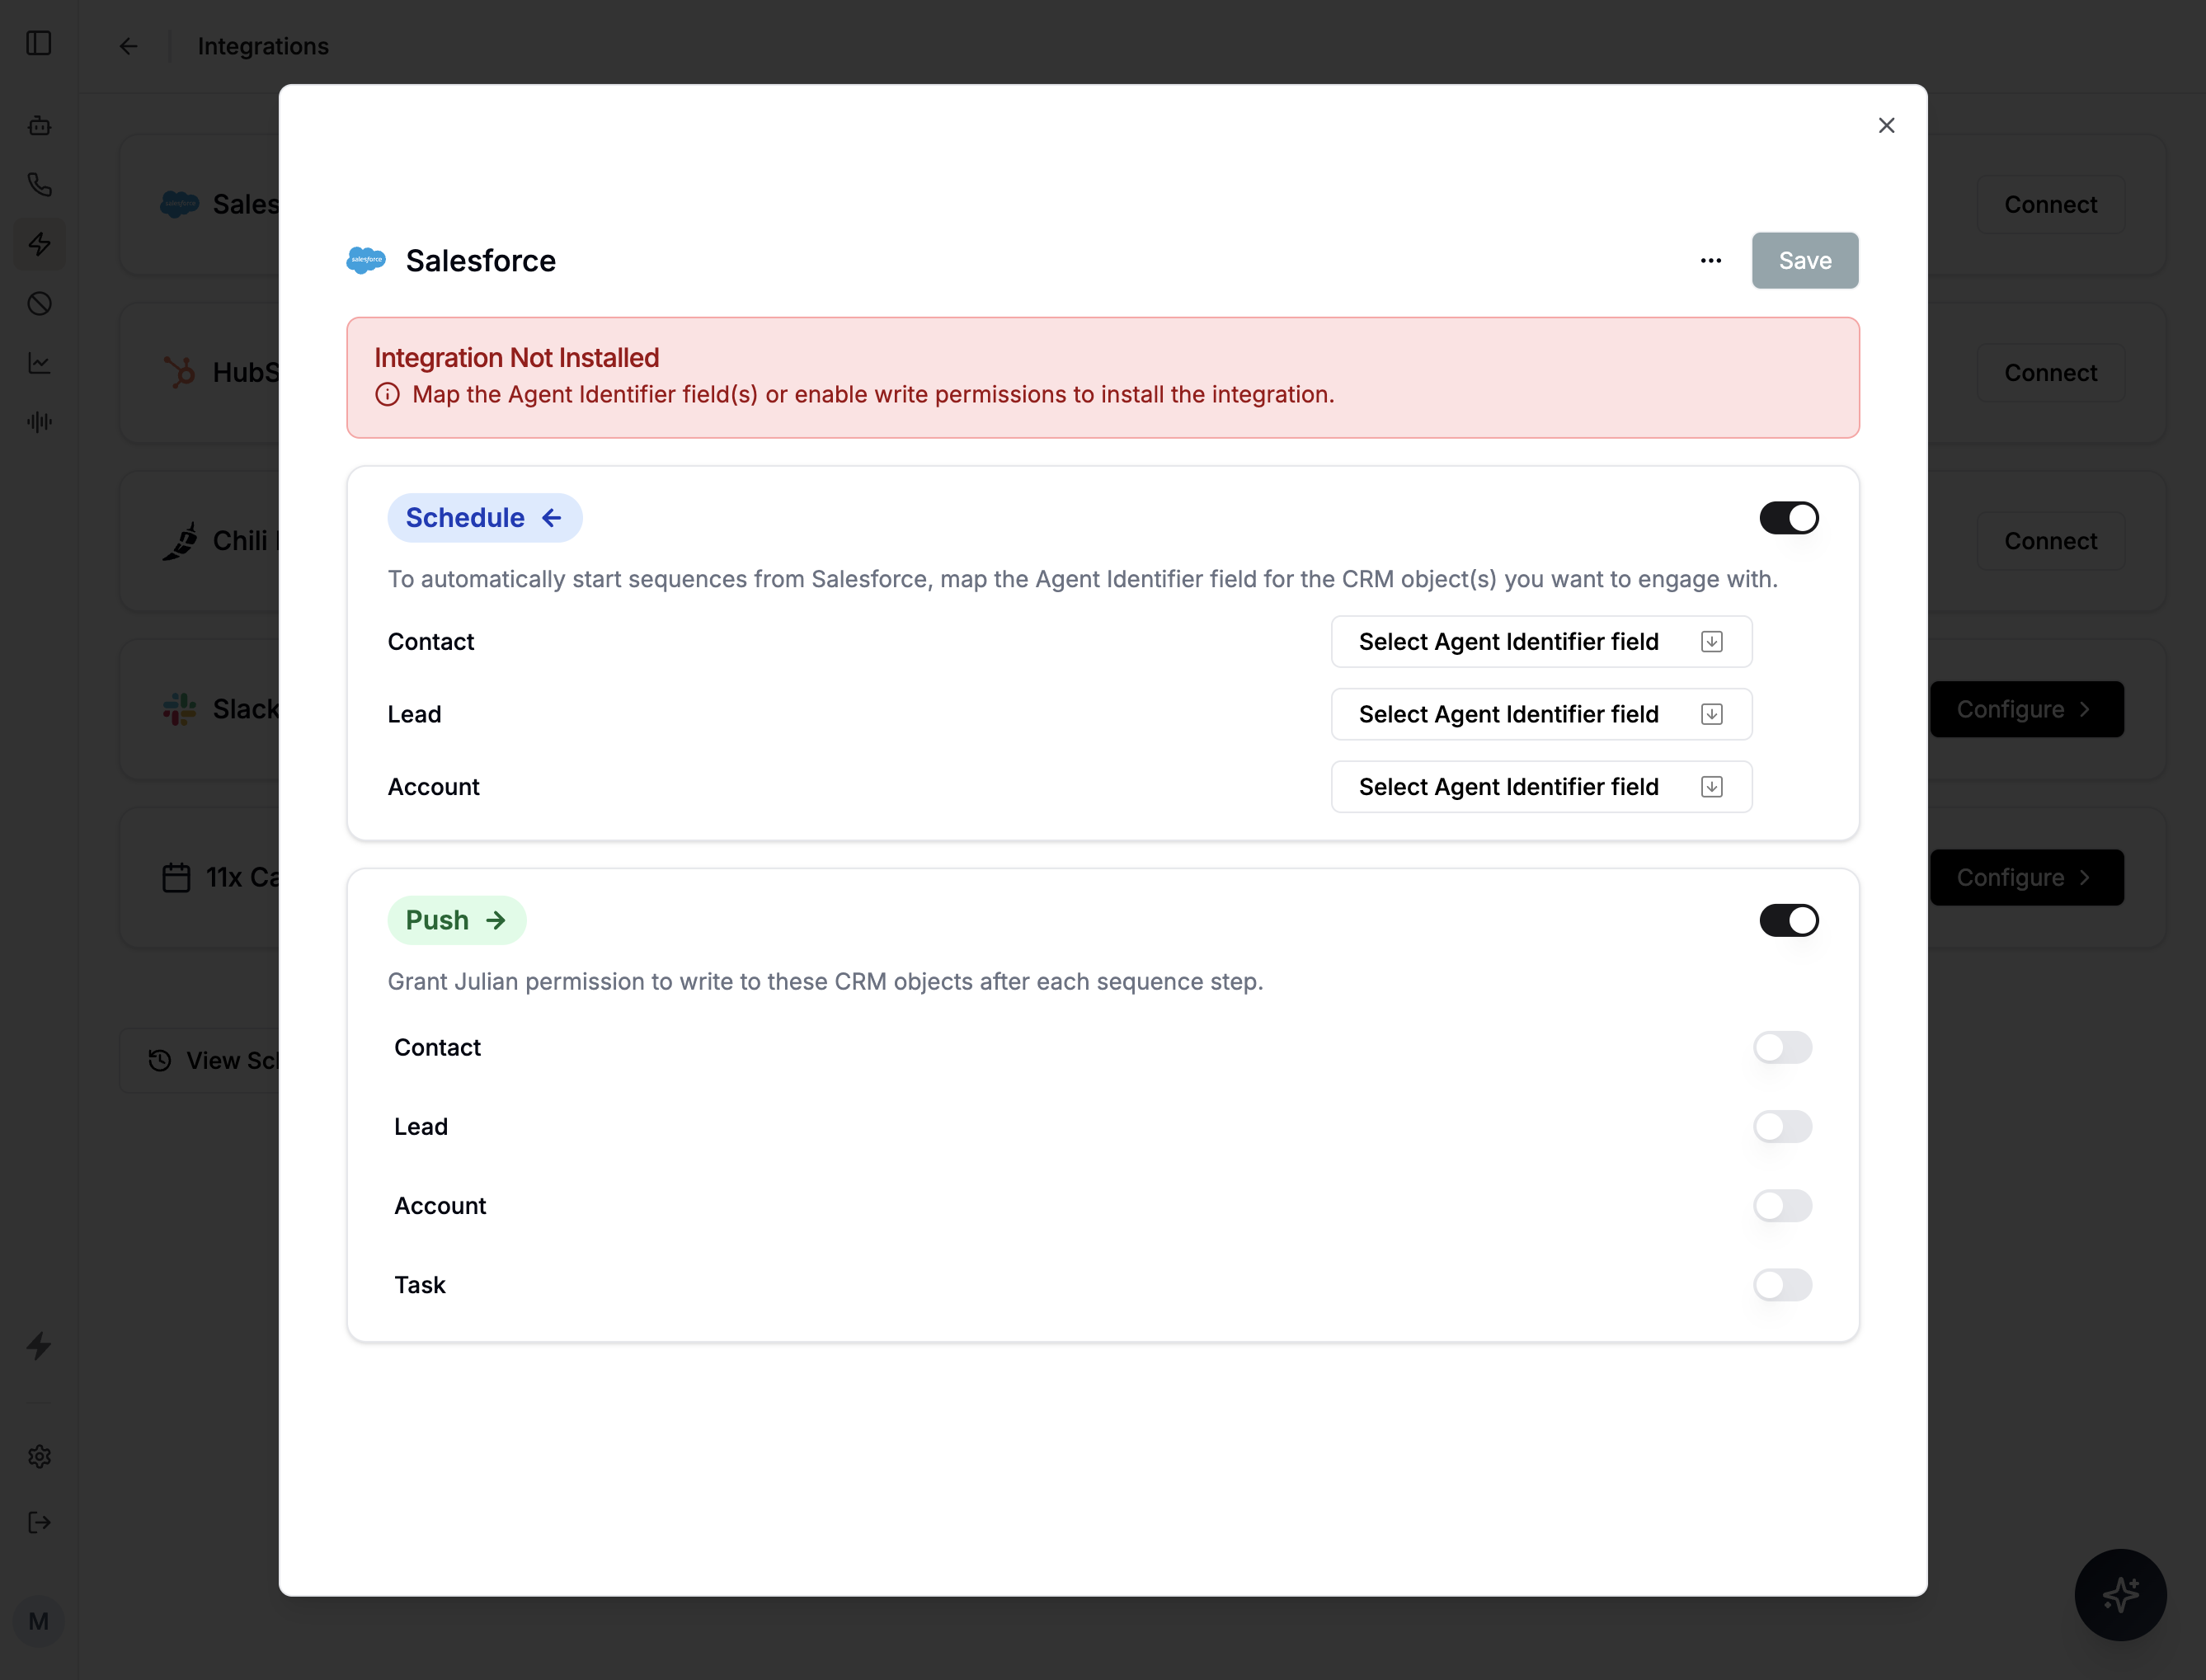Image resolution: width=2206 pixels, height=1680 pixels.
Task: Click the HubSpot logo in background list
Action: click(x=180, y=372)
